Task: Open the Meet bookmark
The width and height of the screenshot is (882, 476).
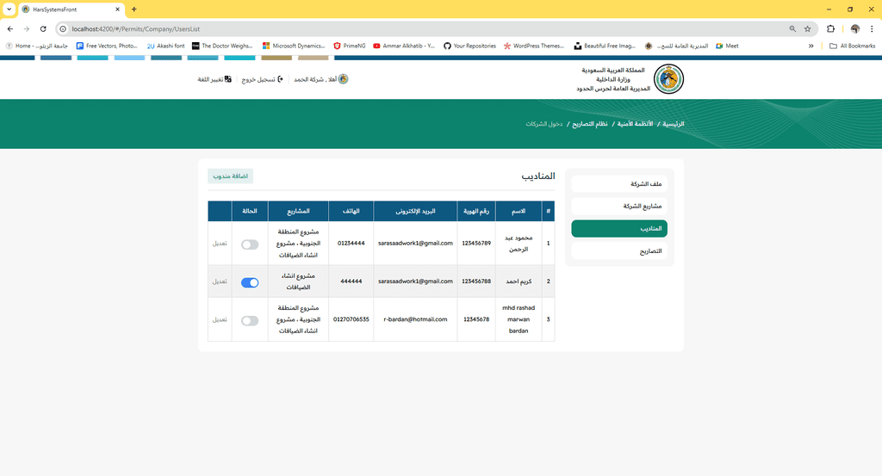Action: [x=727, y=46]
